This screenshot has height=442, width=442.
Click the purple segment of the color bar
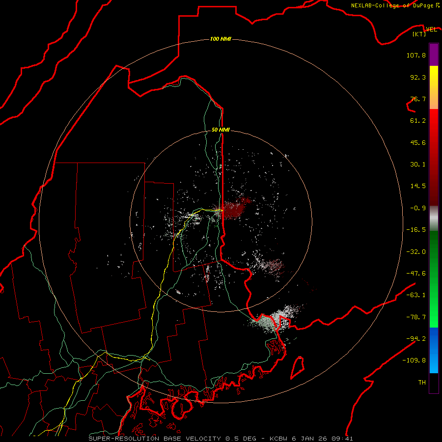[x=434, y=55]
